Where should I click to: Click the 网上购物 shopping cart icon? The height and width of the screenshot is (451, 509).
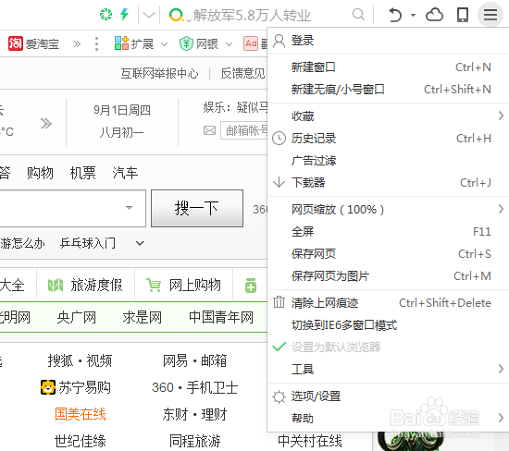[x=154, y=286]
